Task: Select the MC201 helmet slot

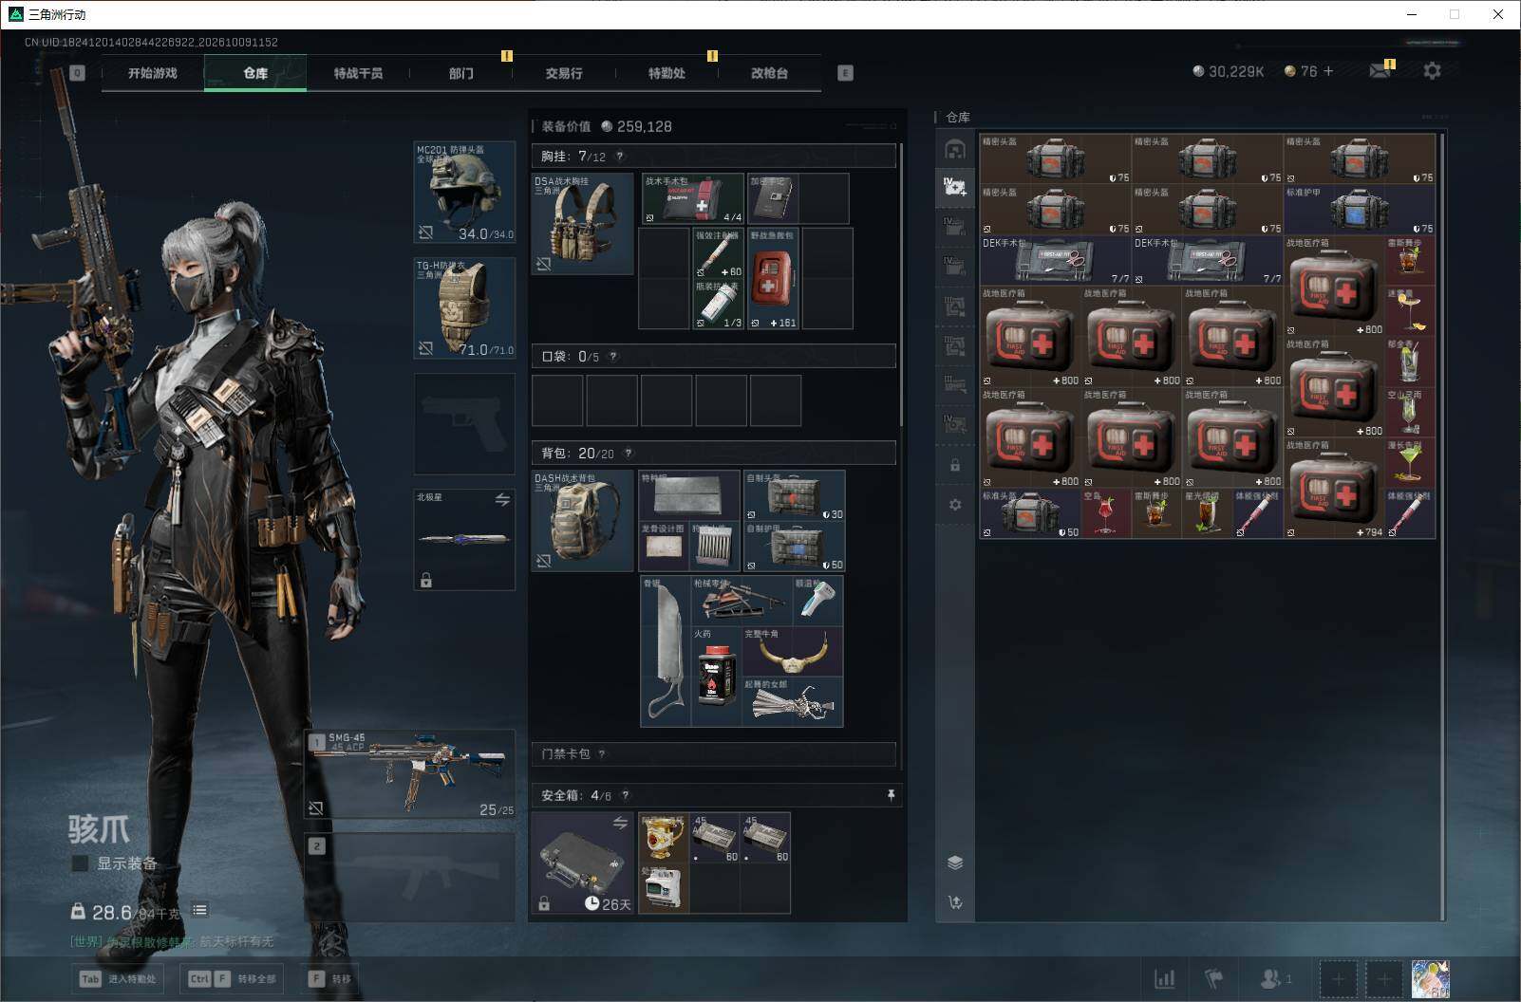Action: pos(464,192)
